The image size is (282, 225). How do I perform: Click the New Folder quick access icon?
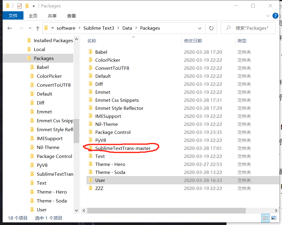27,6
